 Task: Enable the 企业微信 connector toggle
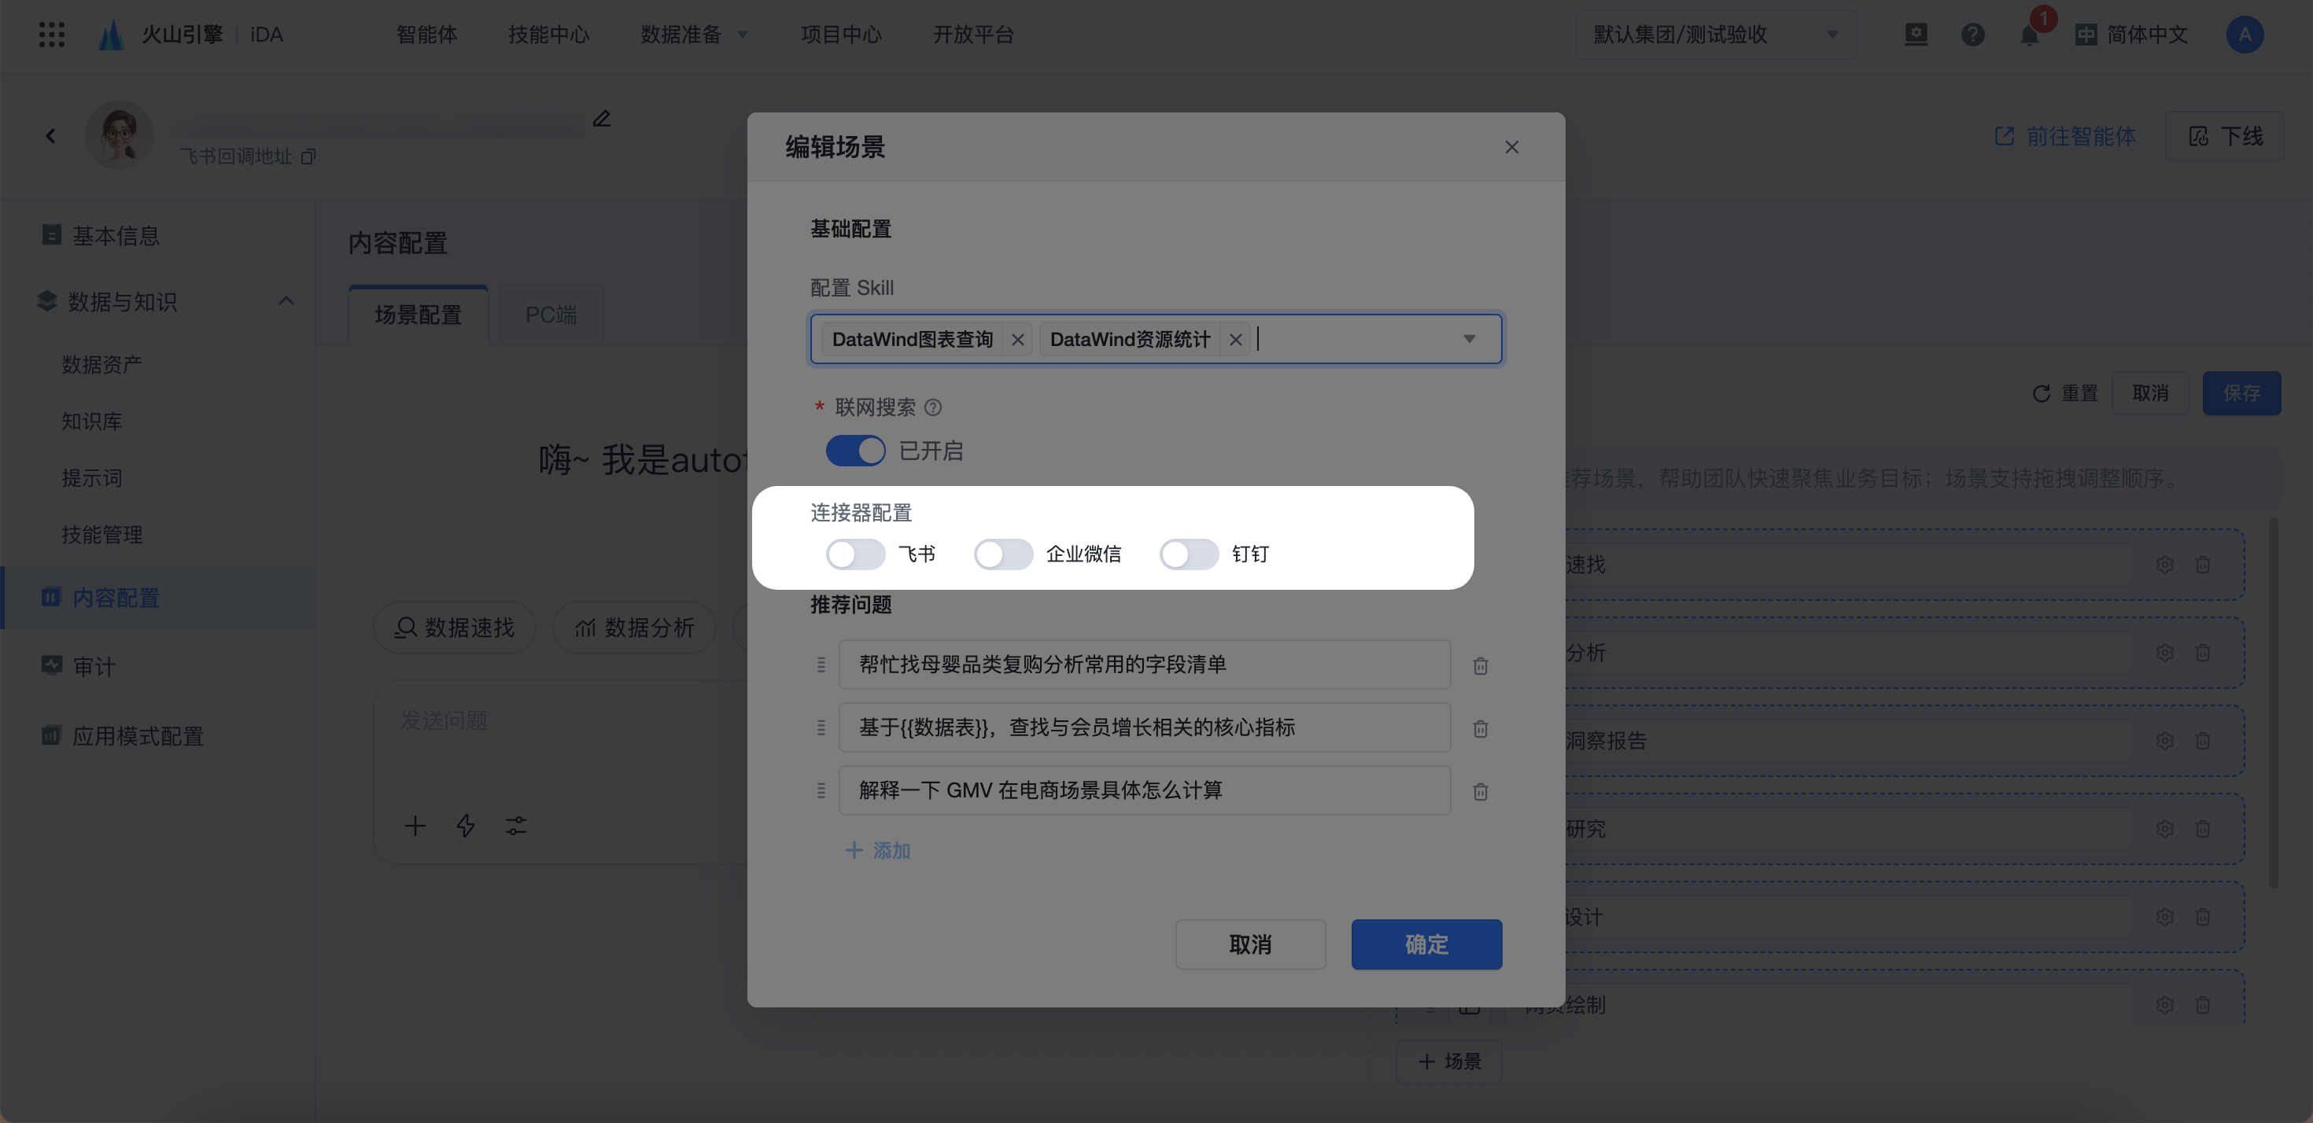point(1004,554)
